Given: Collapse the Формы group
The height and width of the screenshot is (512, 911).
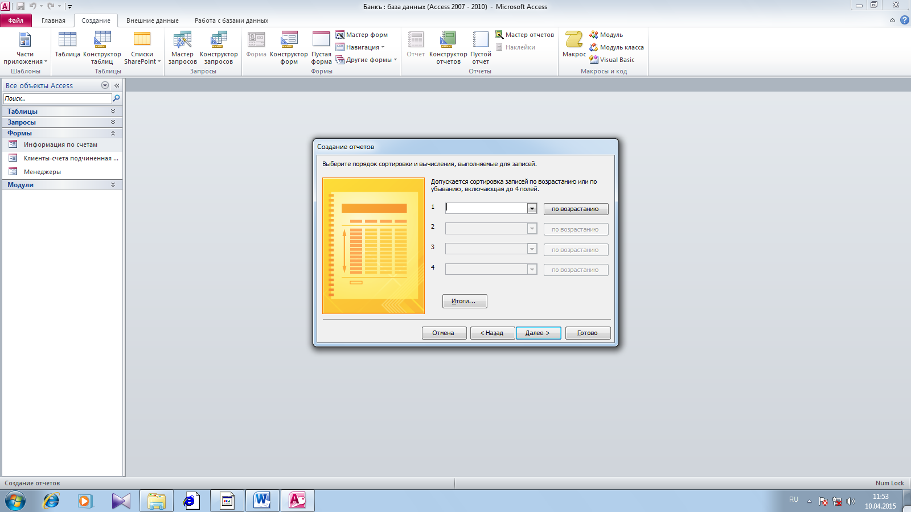Looking at the screenshot, I should (62, 133).
